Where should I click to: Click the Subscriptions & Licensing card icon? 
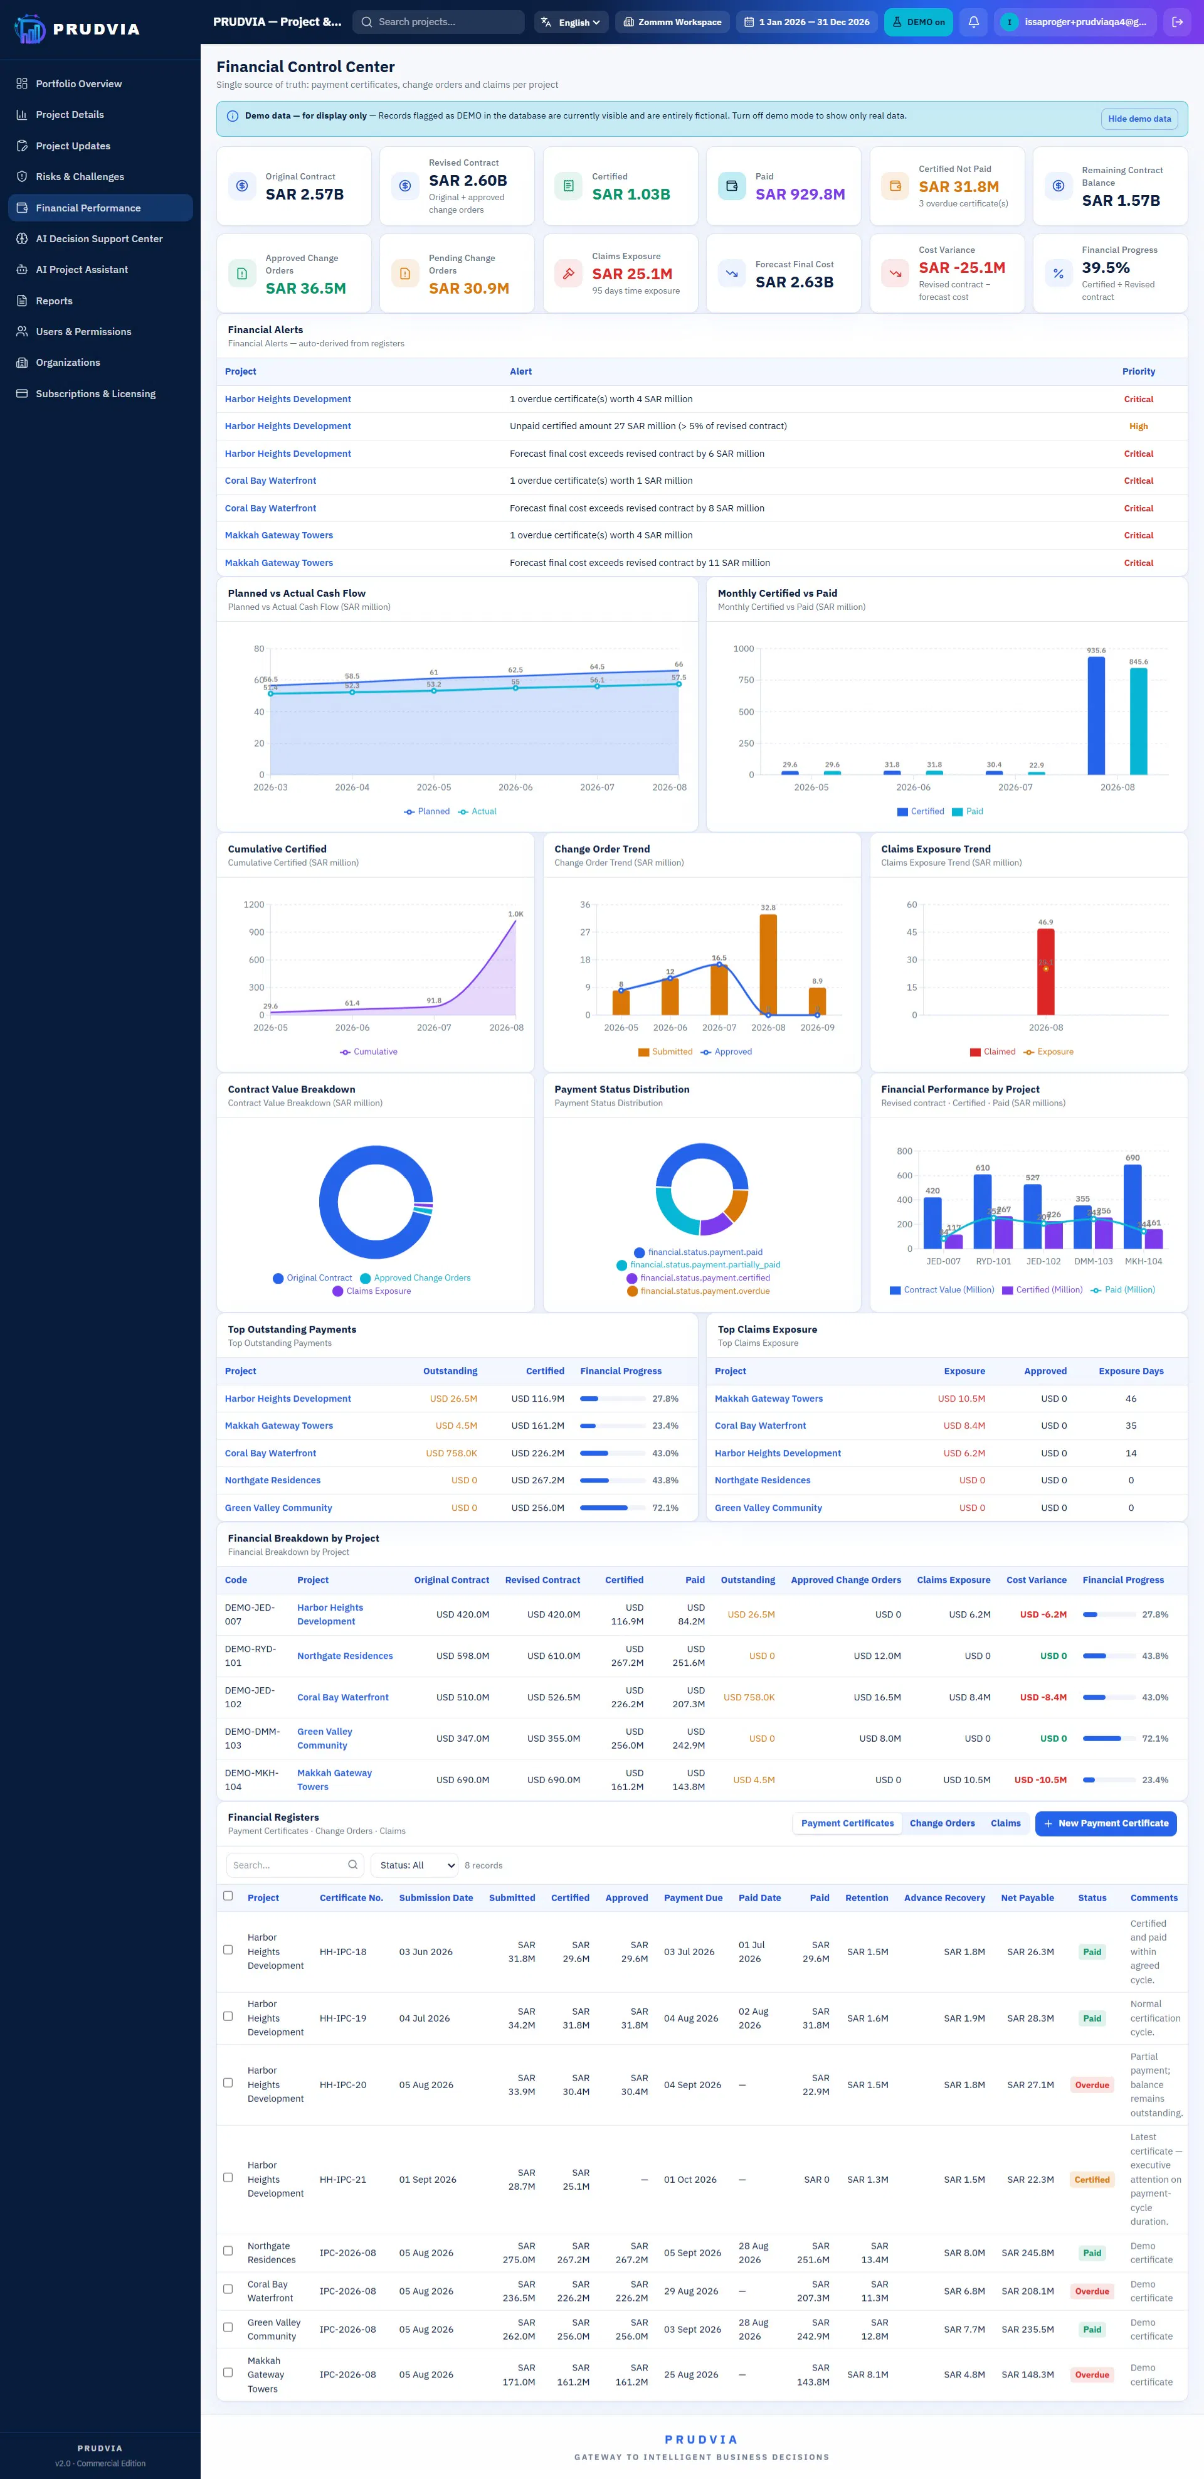22,393
